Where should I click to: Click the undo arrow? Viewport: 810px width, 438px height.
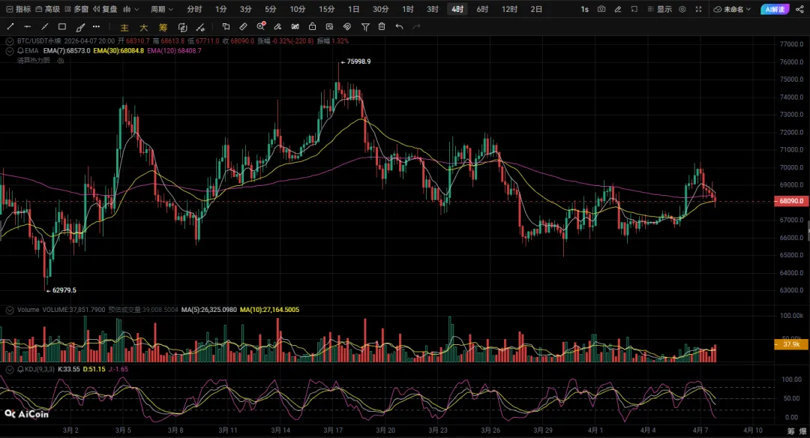coord(399,26)
